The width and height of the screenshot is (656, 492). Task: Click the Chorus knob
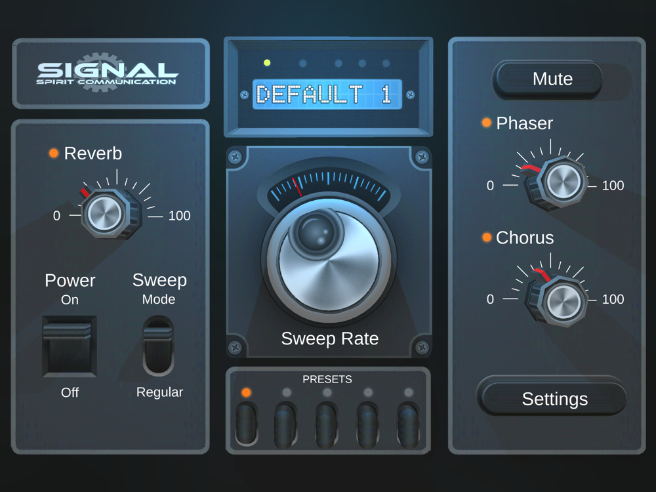click(557, 298)
